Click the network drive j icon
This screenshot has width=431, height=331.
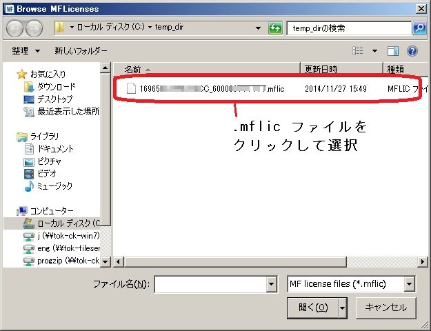[28, 236]
